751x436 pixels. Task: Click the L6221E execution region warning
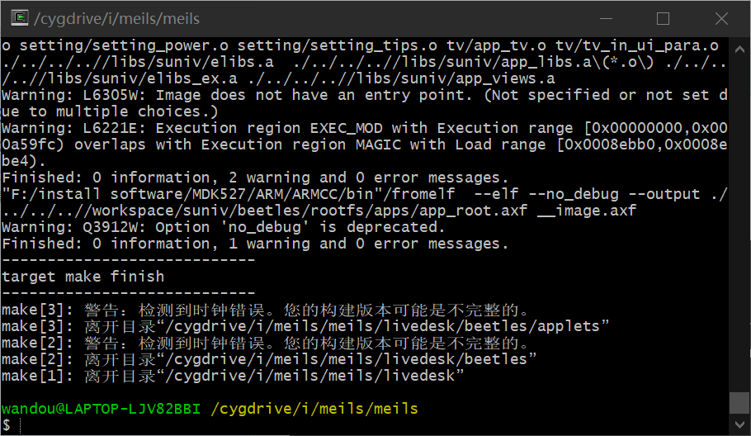[364, 145]
